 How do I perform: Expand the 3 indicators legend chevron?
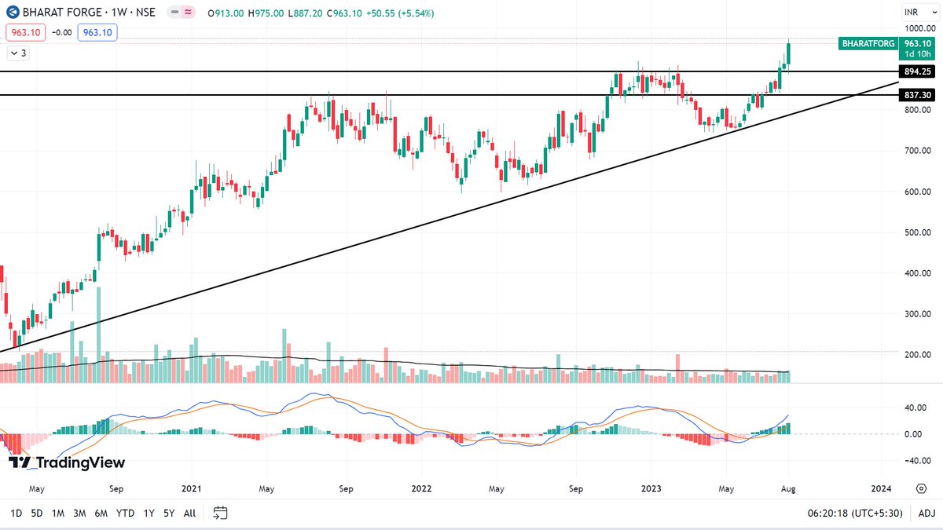pos(18,53)
